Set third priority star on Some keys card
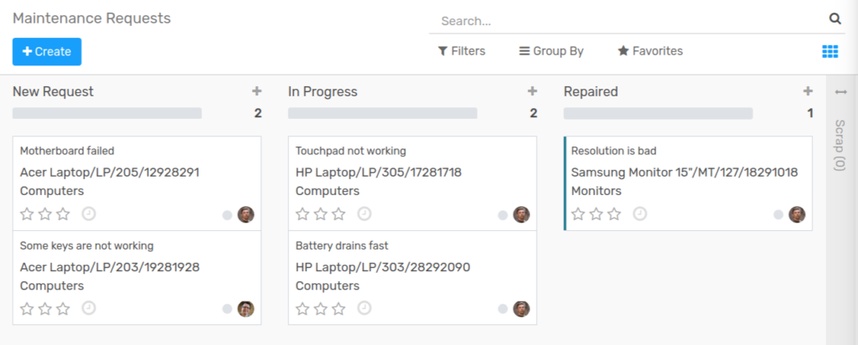The height and width of the screenshot is (345, 858). click(64, 309)
